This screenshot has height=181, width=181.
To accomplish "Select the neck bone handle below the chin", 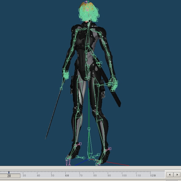I will (x=89, y=25).
